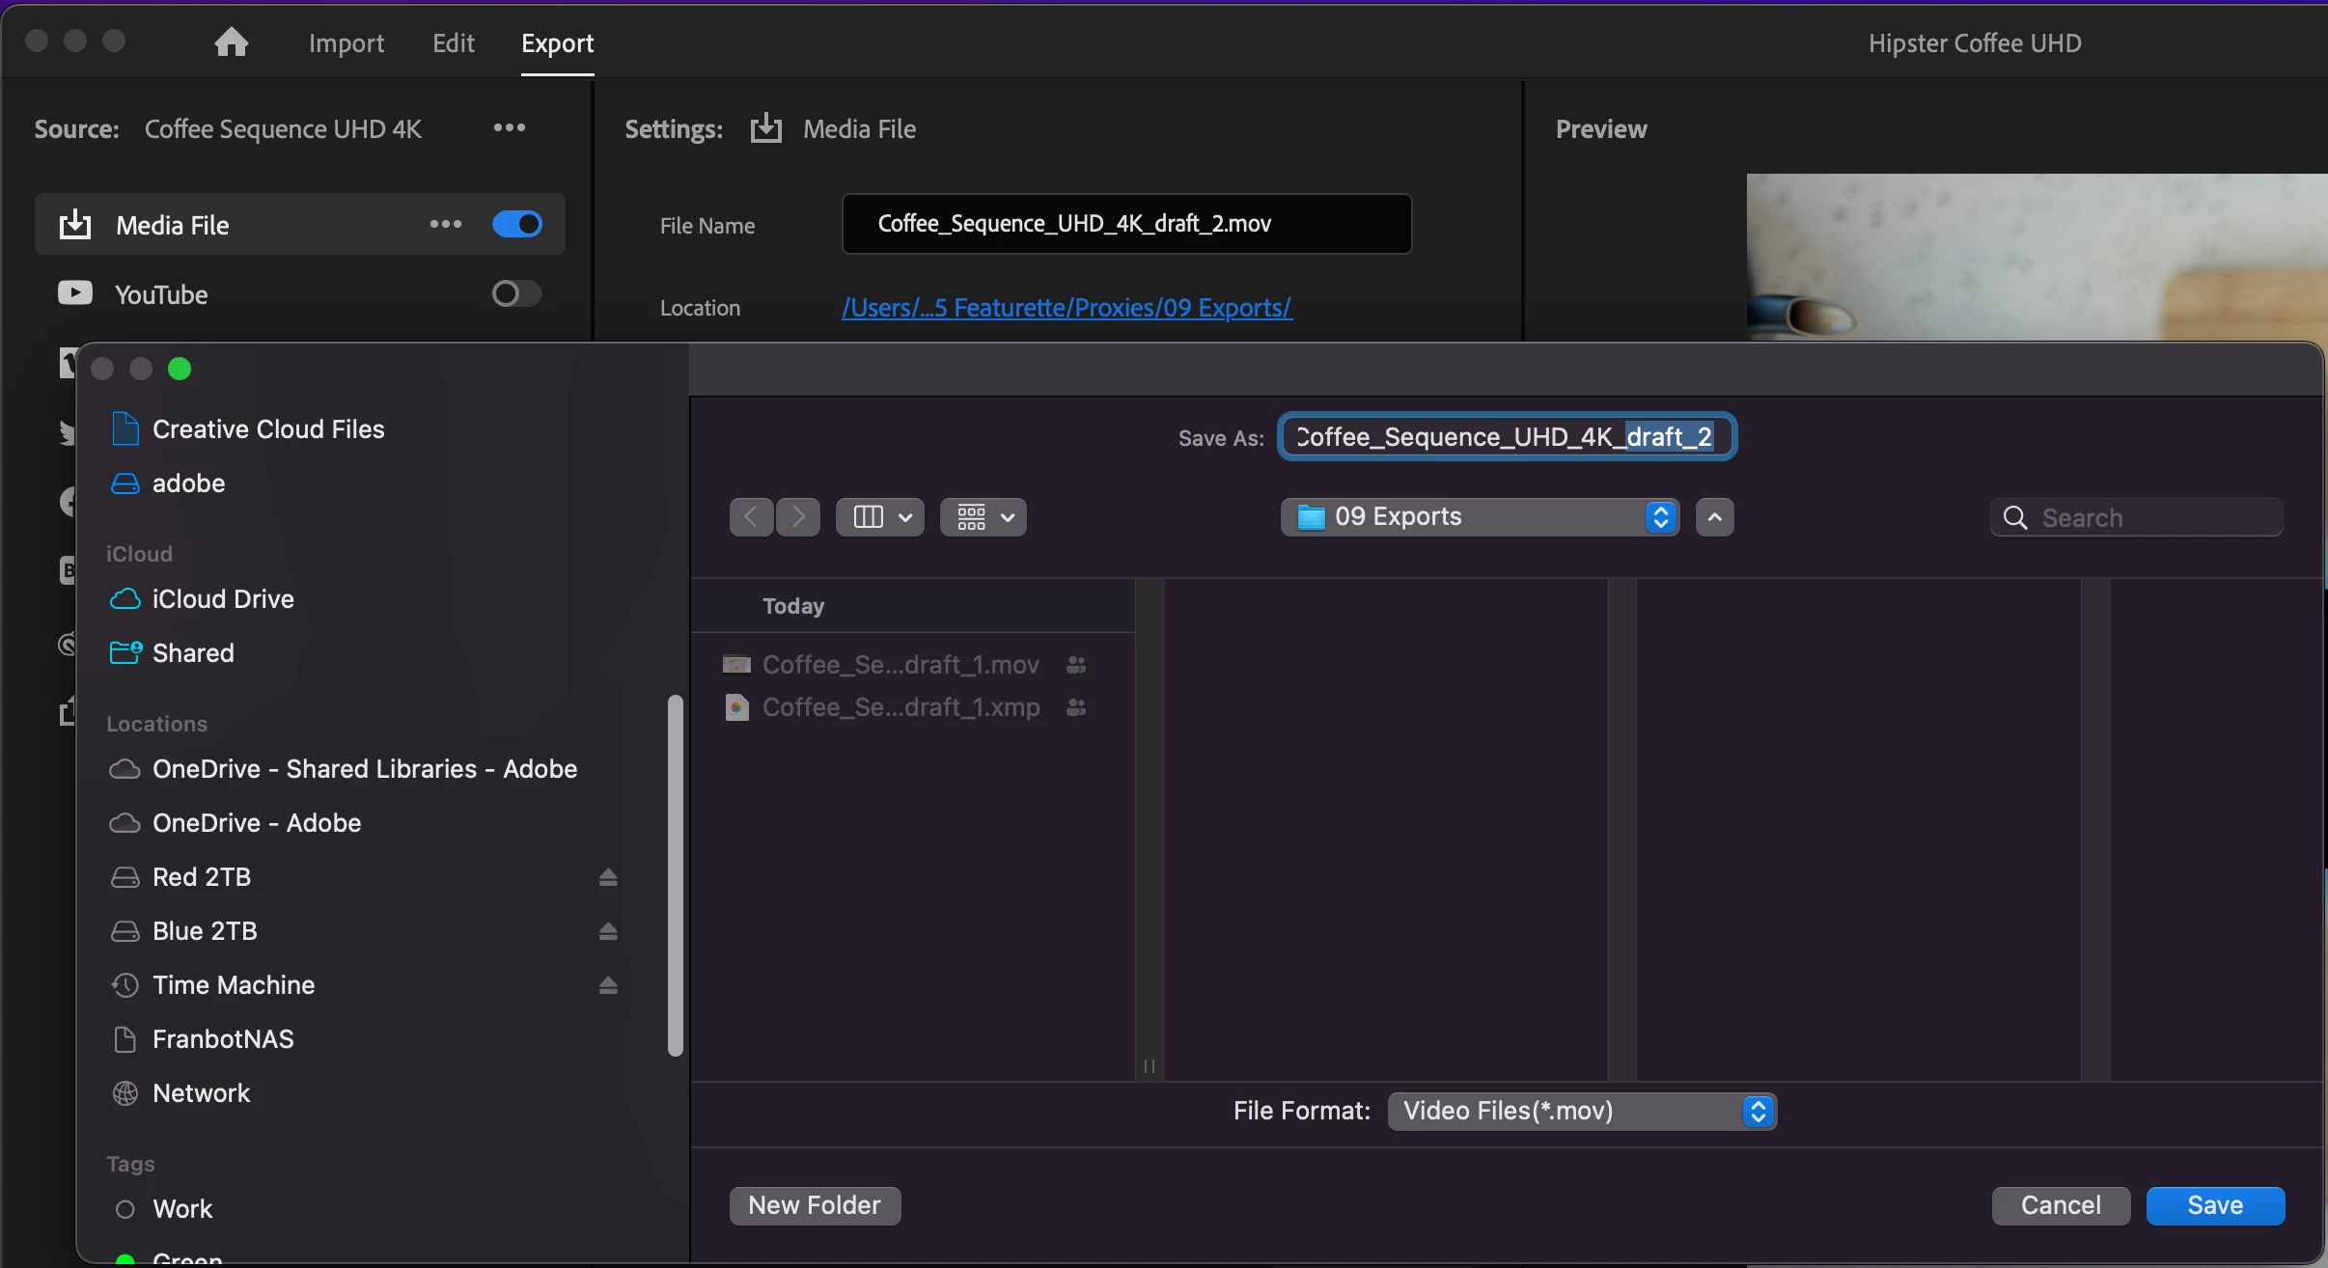Eject the Time Machine volume

coord(607,985)
